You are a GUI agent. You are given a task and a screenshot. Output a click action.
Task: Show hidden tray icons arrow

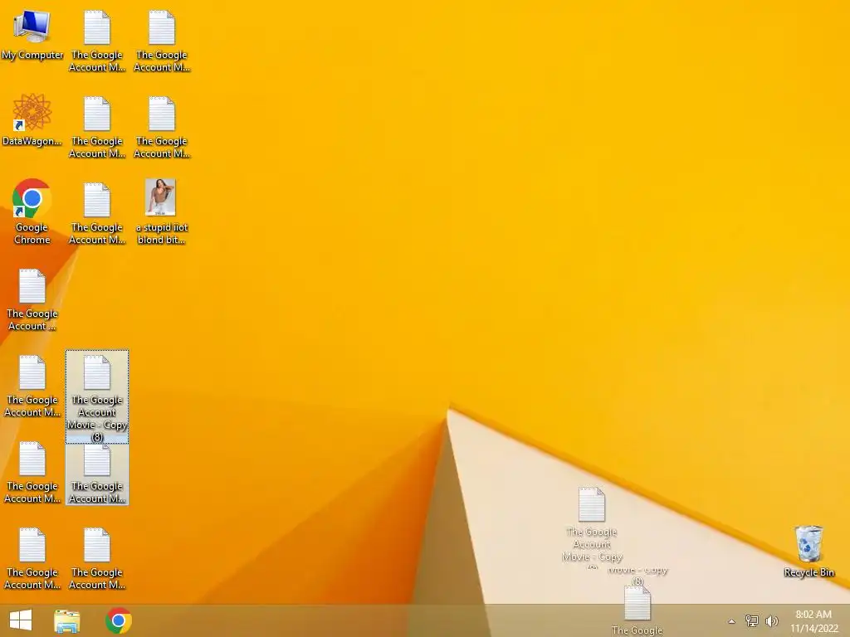731,621
